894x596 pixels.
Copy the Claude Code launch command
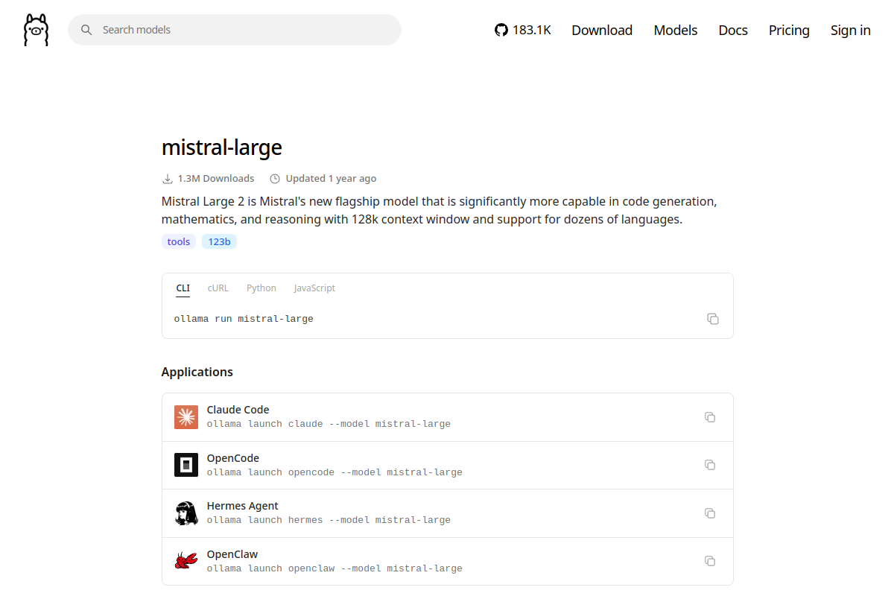click(710, 417)
